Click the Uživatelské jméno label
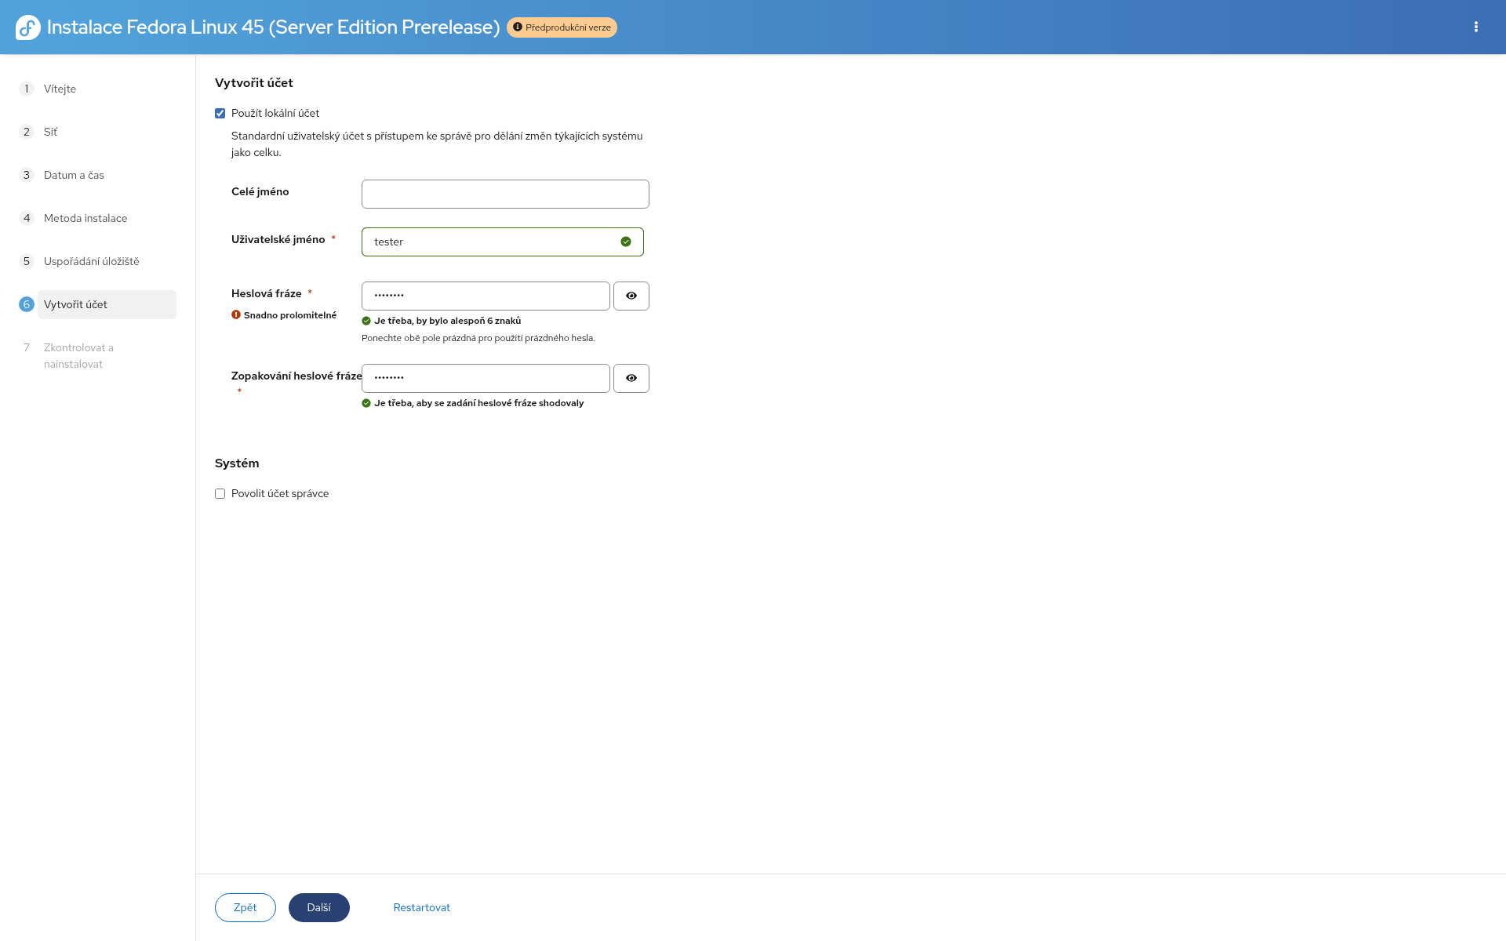 tap(278, 239)
